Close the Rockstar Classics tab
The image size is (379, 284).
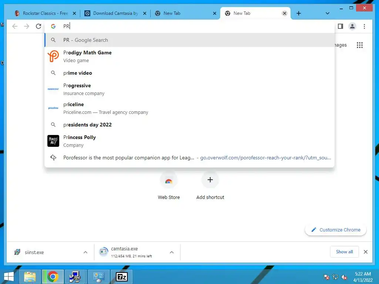click(74, 13)
